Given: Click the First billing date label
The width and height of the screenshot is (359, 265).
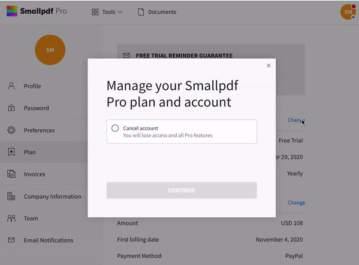Looking at the screenshot, I should click(138, 240).
